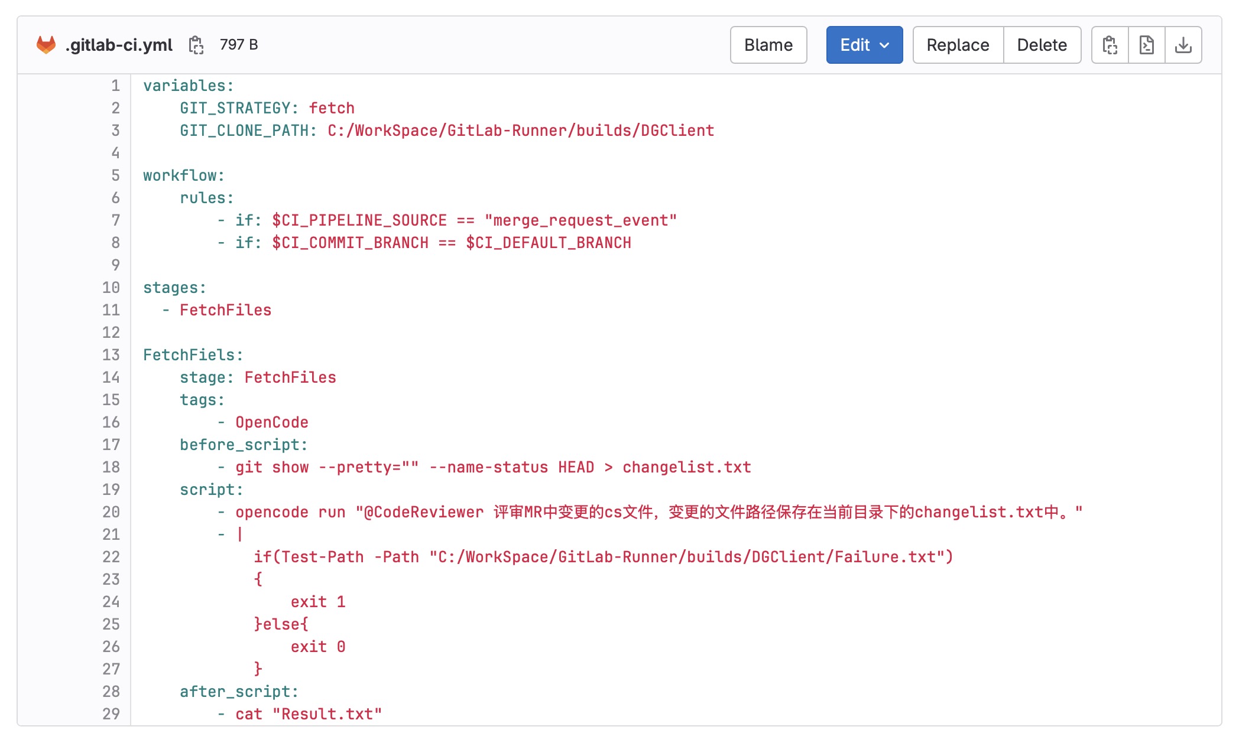The width and height of the screenshot is (1239, 743).
Task: Open the Edit dropdown button
Action: pyautogui.click(x=855, y=45)
